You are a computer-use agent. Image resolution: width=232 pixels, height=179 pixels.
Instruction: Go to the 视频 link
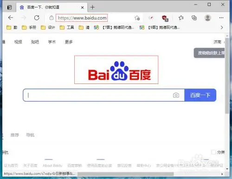pos(18,42)
